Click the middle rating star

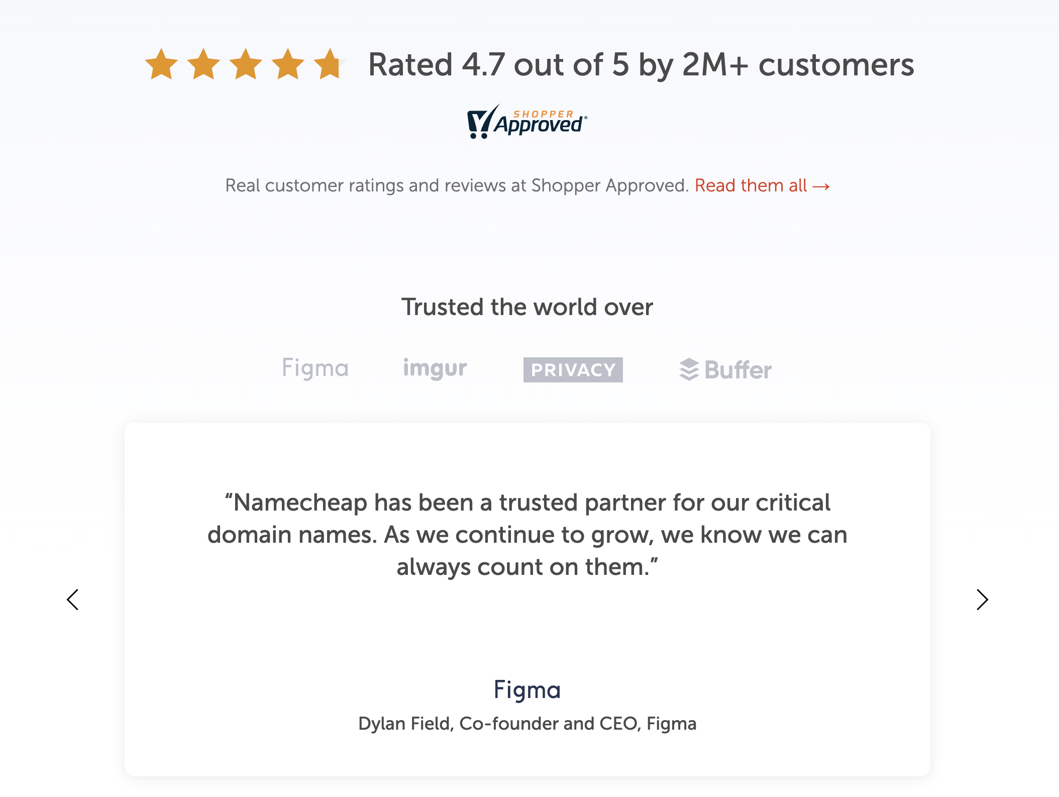(246, 64)
